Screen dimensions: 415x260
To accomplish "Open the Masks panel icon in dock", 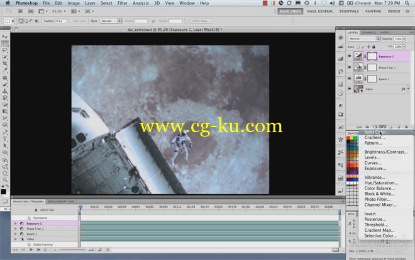I will coord(341,115).
